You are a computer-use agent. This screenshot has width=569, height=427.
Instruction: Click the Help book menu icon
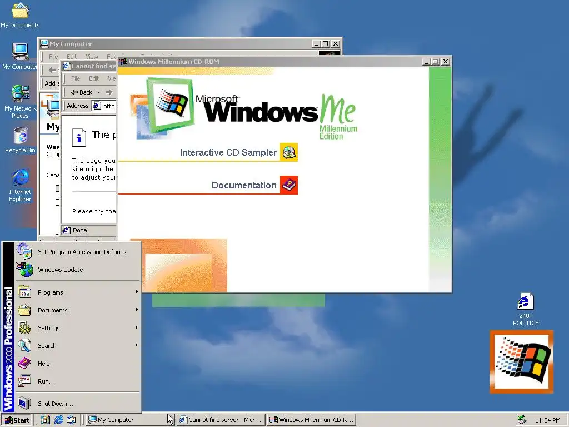(24, 363)
